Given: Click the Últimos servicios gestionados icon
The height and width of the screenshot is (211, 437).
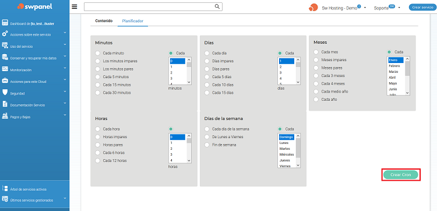Looking at the screenshot, I should [5, 199].
